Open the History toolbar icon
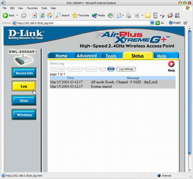Screen dimensions: 193x179 [110, 15]
